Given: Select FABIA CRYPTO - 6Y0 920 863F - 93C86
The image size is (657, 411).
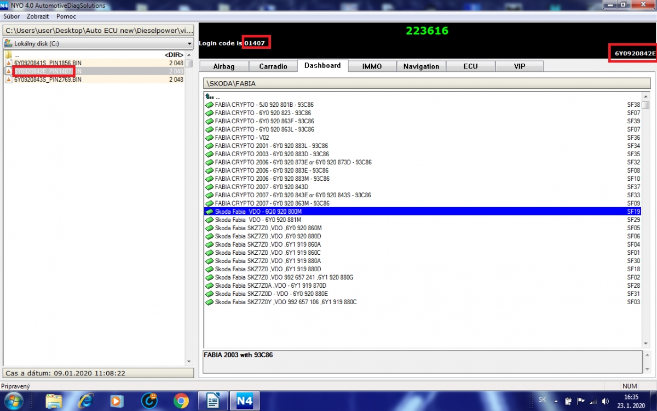Looking at the screenshot, I should coord(422,121).
